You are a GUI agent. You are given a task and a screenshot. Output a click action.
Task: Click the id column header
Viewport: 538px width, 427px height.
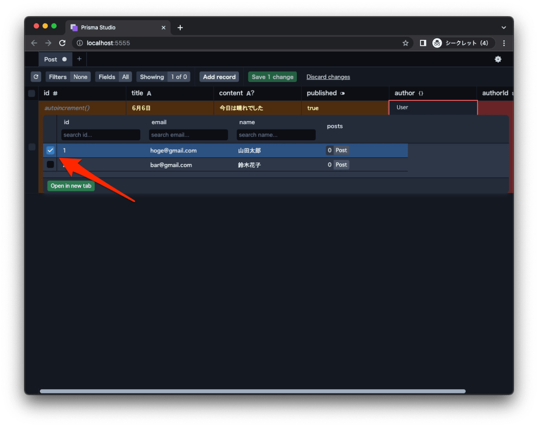(x=82, y=93)
